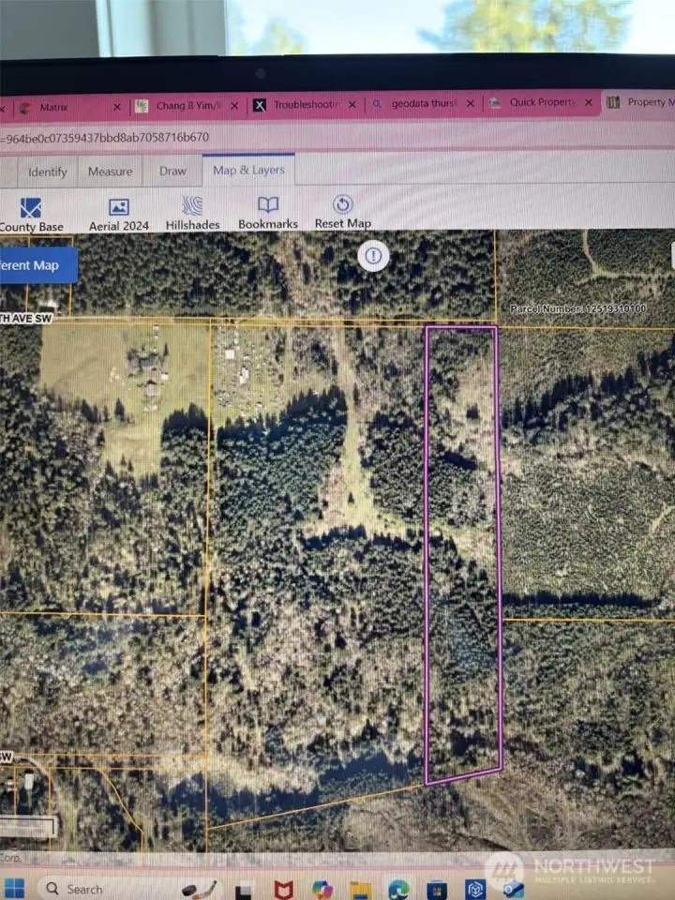Open the Bookmarks tool
The height and width of the screenshot is (900, 675).
click(x=268, y=213)
